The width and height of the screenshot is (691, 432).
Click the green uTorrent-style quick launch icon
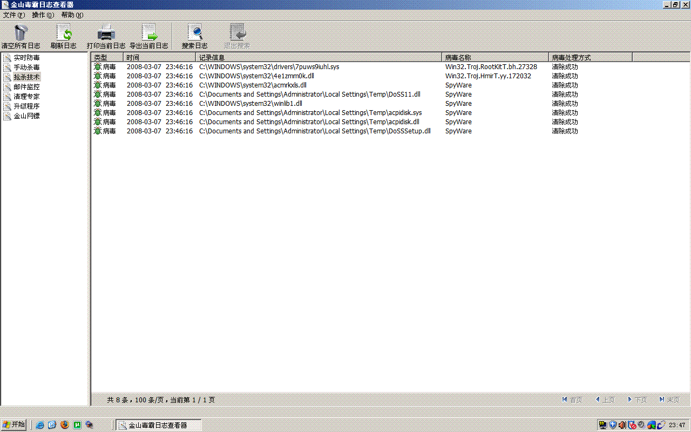(77, 425)
